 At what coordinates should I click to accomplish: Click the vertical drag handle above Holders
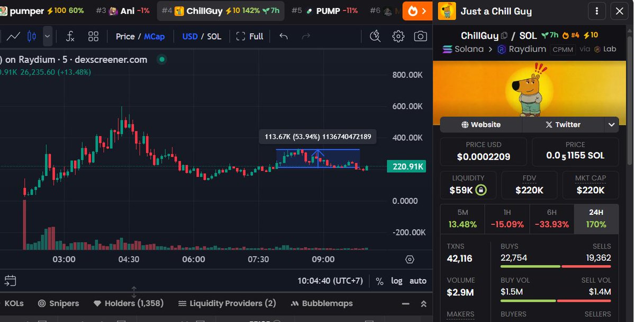(x=133, y=292)
